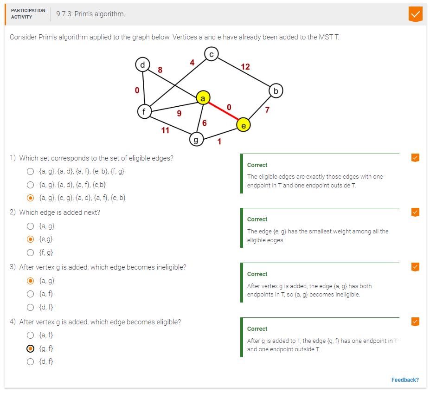Image resolution: width=430 pixels, height=393 pixels.
Task: Select {a, f} option for question 4
Action: 31,335
